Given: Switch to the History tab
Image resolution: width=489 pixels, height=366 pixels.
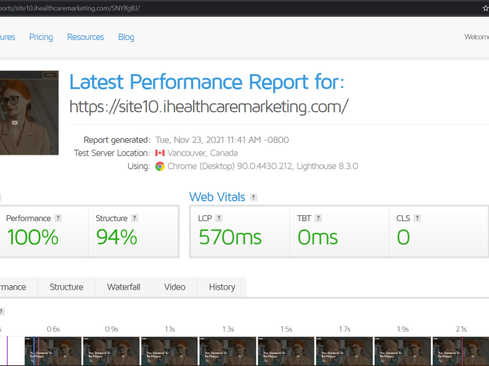Looking at the screenshot, I should pyautogui.click(x=222, y=287).
